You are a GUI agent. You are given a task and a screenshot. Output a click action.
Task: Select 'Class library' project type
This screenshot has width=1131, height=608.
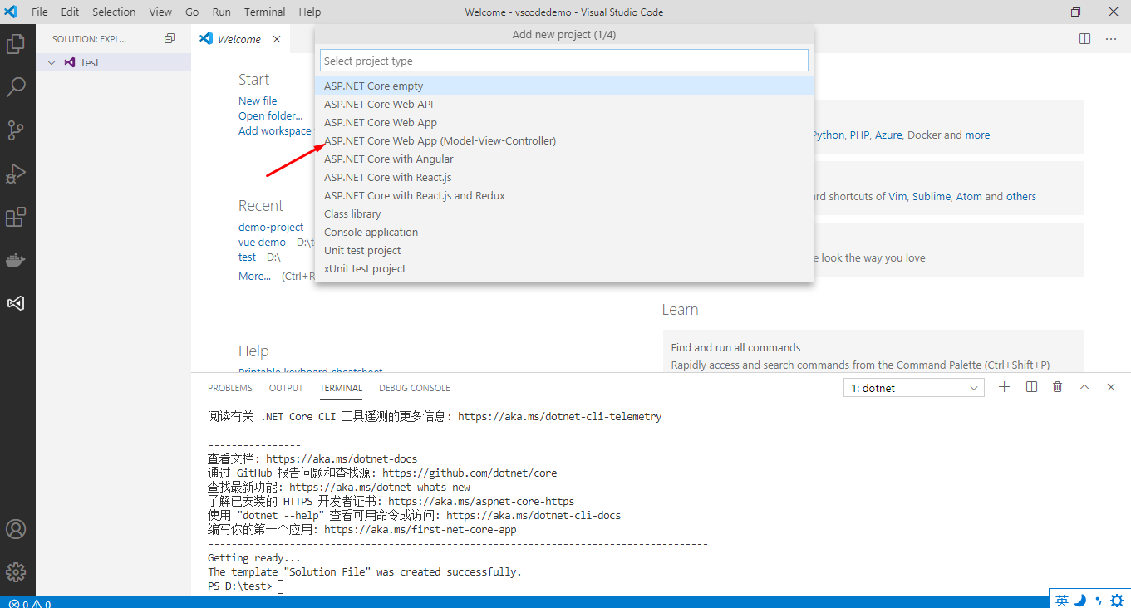(564, 213)
